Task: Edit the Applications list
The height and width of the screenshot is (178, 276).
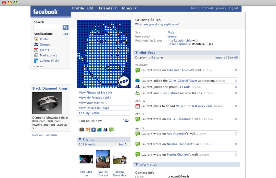Action: coord(66,34)
